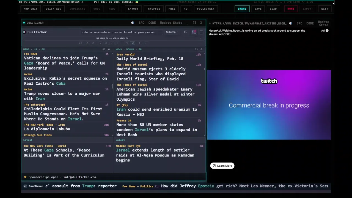
Task: Click the info@dualticker.com sponsorship email
Action: tap(80, 177)
